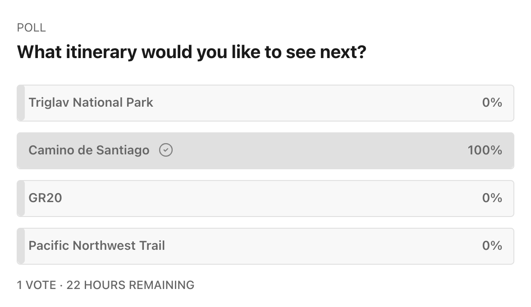Click the checkmark icon beside Camino de Santiago

tap(165, 150)
